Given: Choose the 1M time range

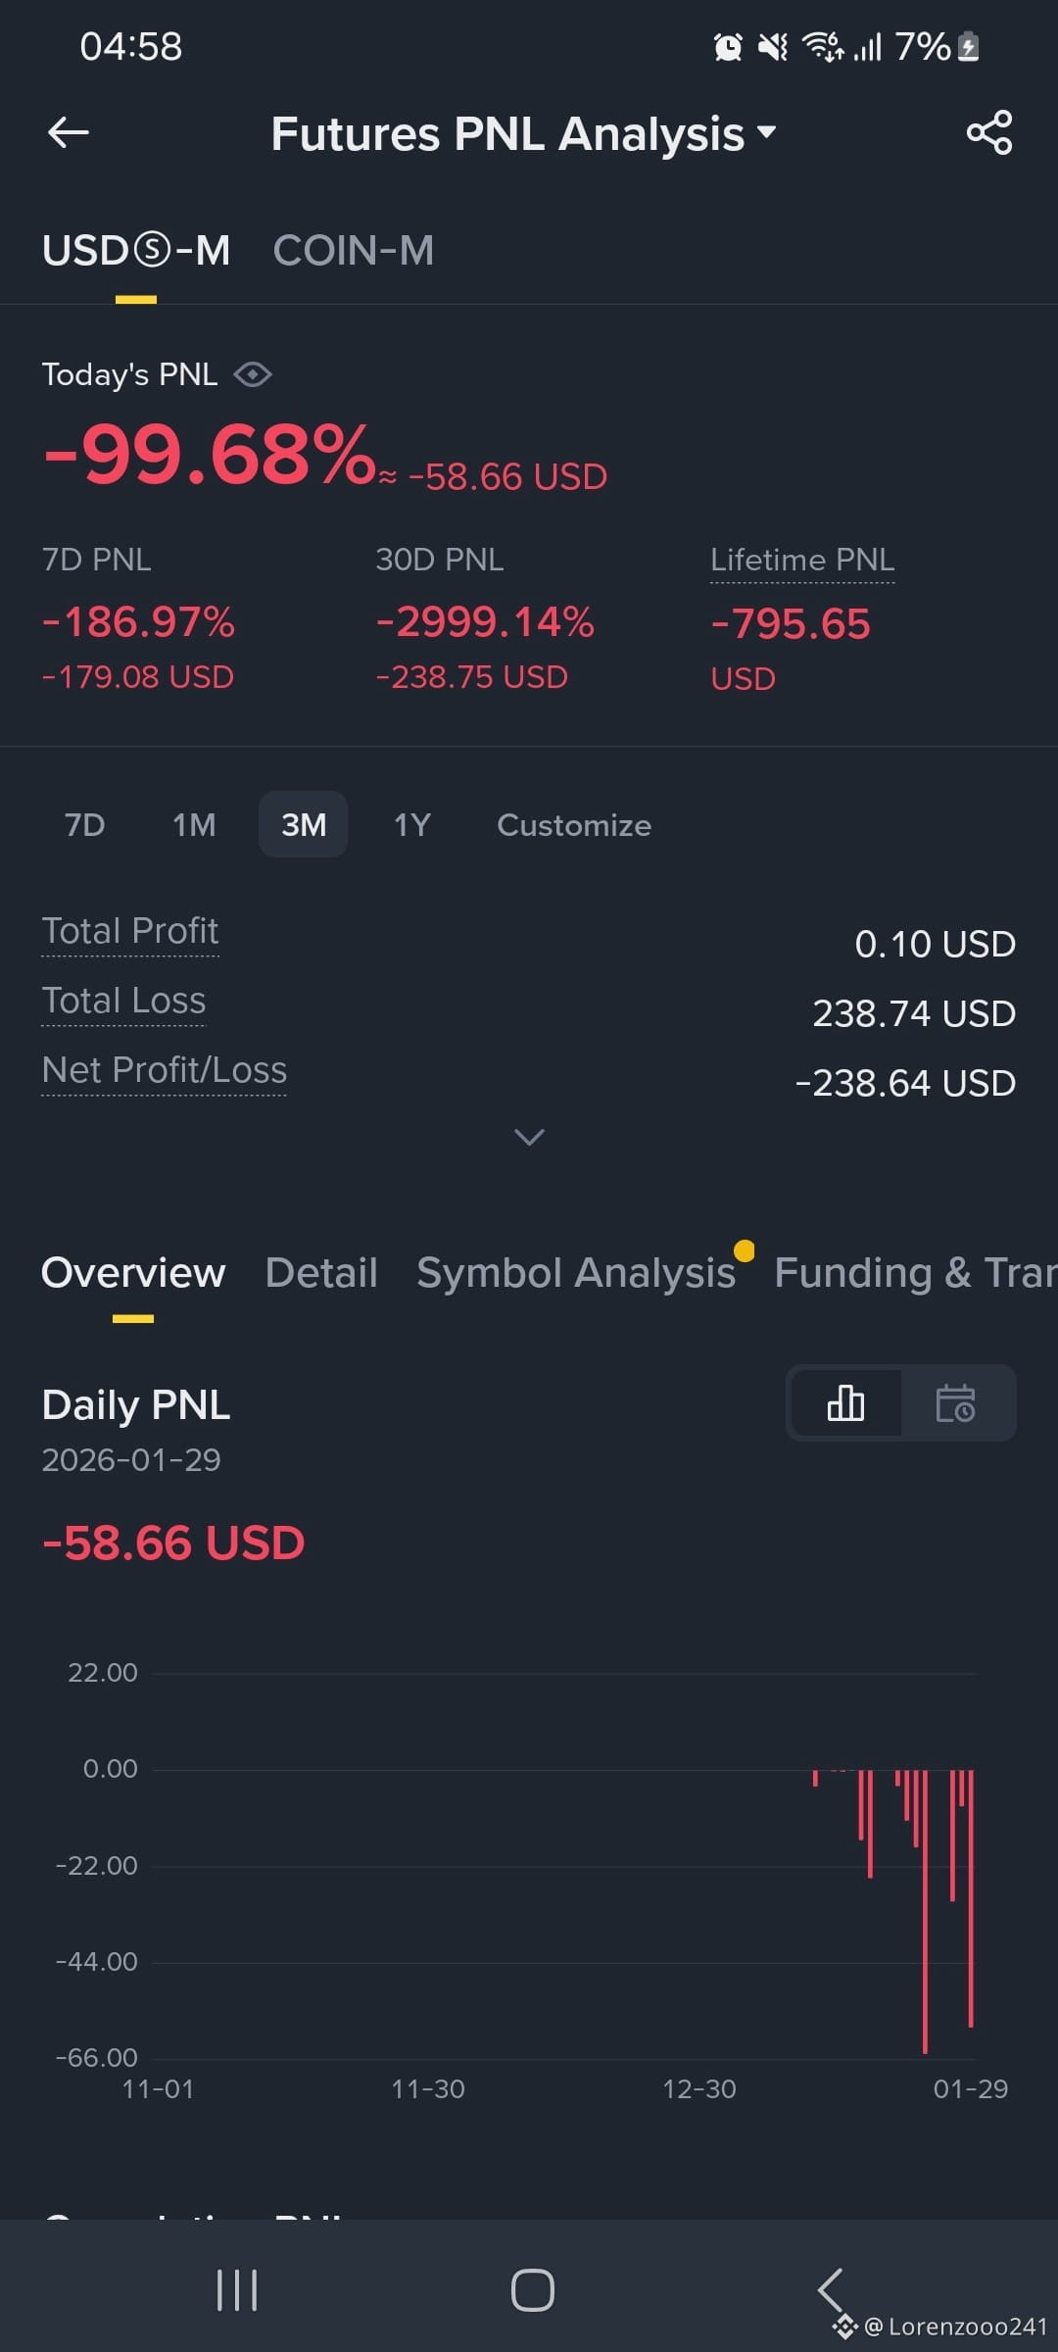Looking at the screenshot, I should [x=194, y=825].
